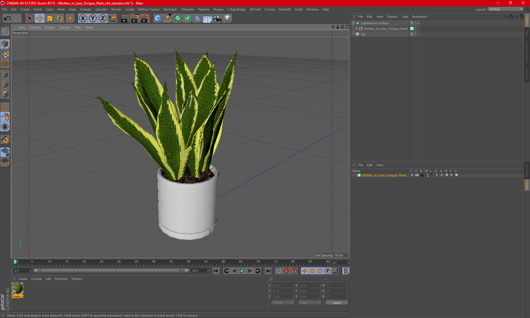
Task: Open the MoGraph array generator icon
Action: tap(188, 18)
